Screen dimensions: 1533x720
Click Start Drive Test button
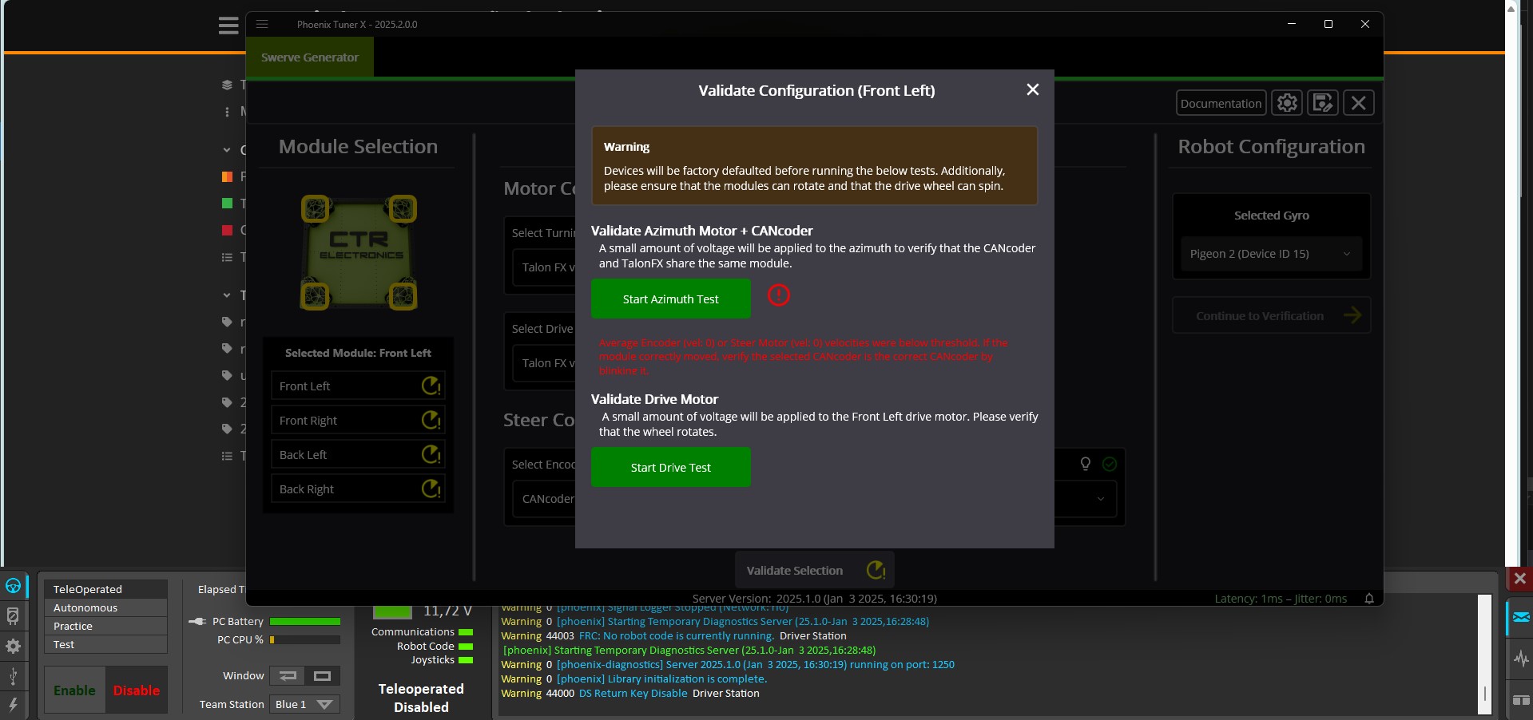coord(670,467)
